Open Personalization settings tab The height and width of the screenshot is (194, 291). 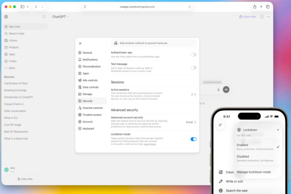(92, 66)
